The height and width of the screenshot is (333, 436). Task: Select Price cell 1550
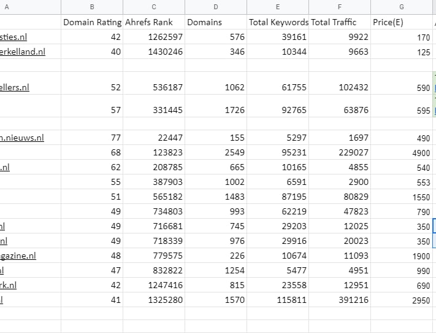pyautogui.click(x=402, y=197)
